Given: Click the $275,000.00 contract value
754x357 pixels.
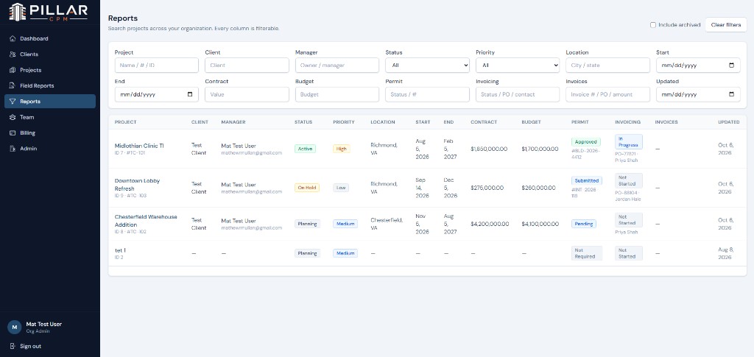Looking at the screenshot, I should (487, 188).
